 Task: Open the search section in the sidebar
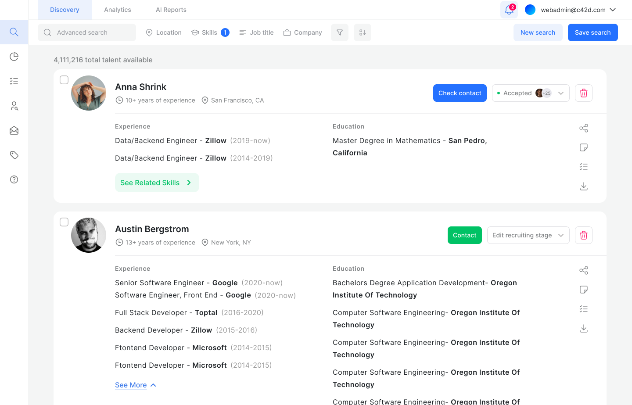point(14,32)
